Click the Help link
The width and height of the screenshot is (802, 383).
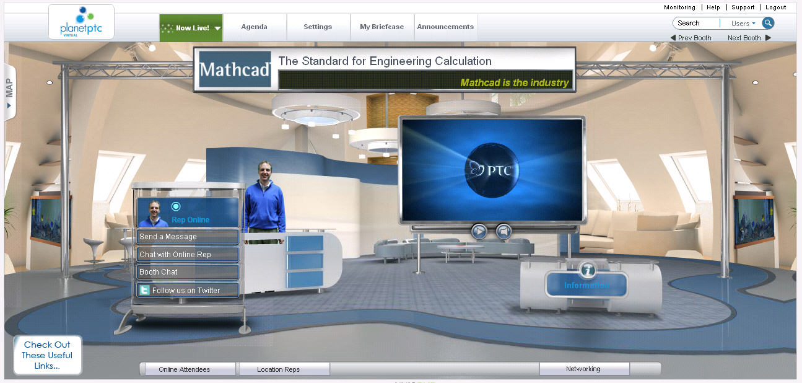click(713, 7)
